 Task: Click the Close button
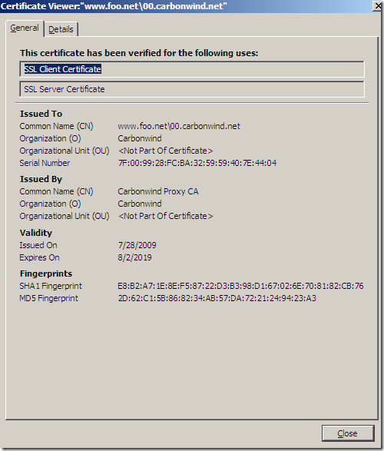(348, 433)
